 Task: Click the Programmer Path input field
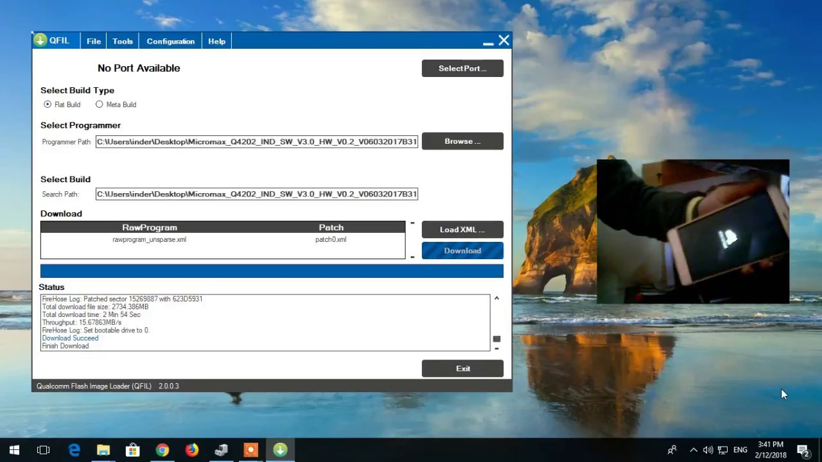[x=257, y=141]
